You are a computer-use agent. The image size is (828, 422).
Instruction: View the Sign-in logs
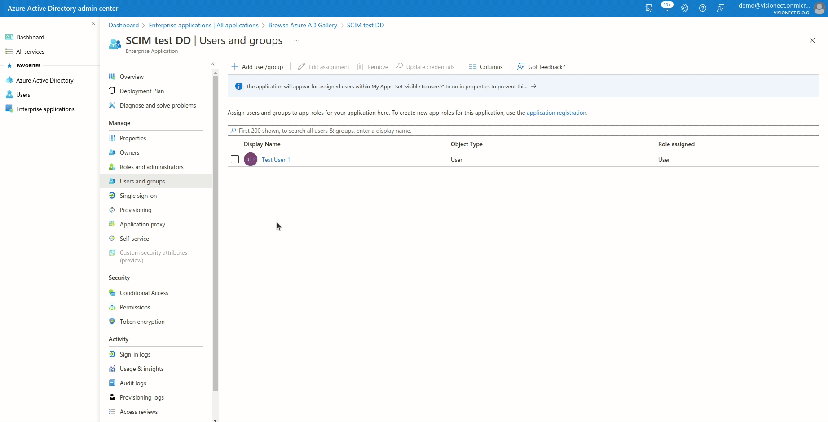(135, 354)
